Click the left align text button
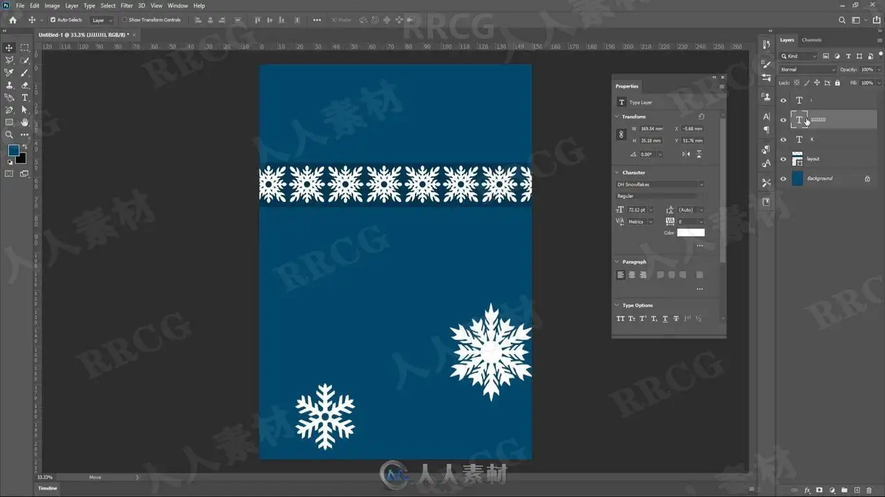Viewport: 885px width, 497px height. (x=621, y=275)
